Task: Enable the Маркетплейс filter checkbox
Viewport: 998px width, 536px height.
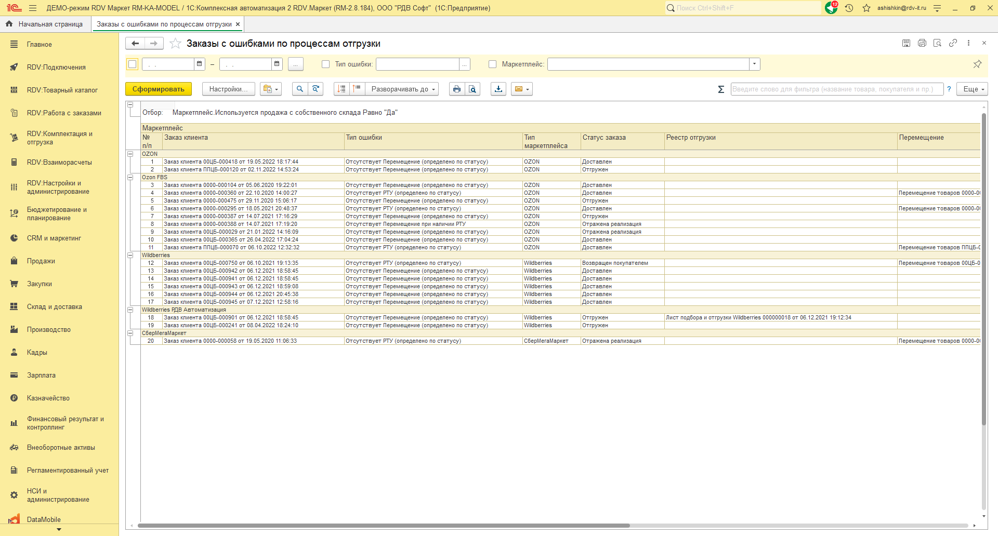Action: (x=493, y=64)
